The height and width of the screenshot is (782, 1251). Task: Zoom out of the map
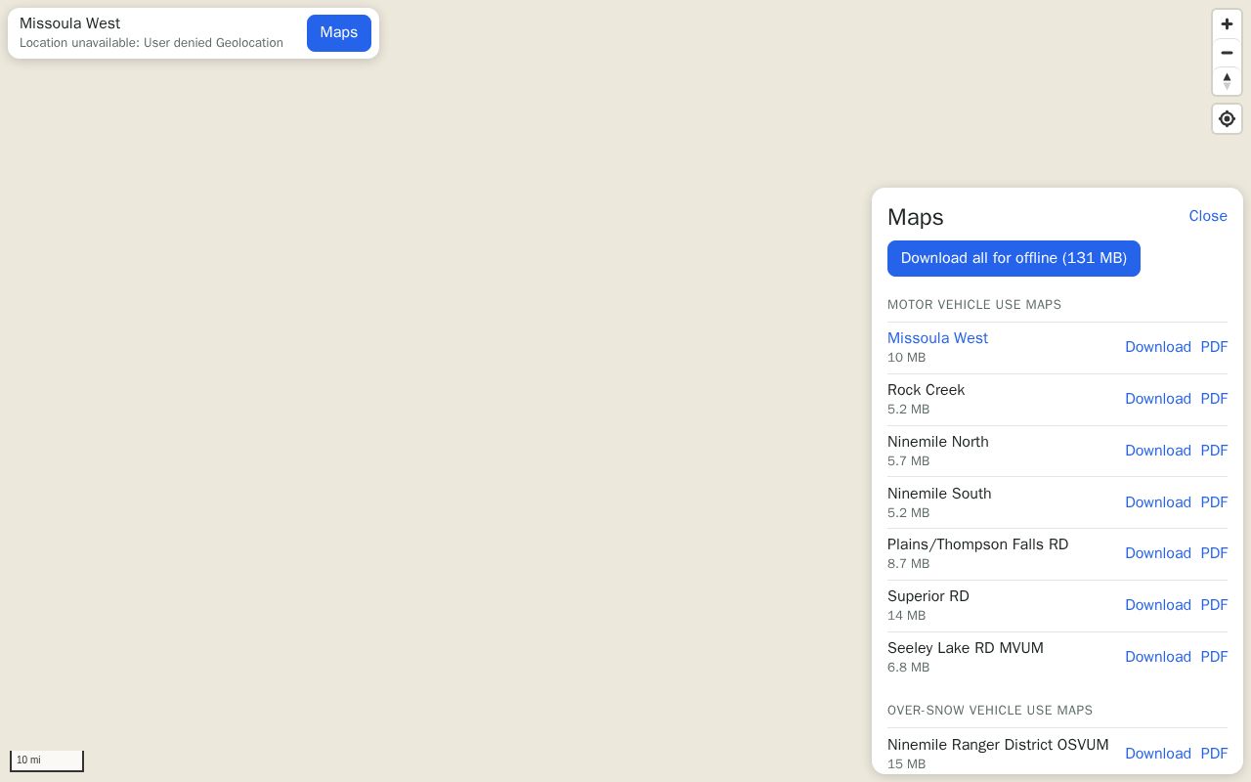pyautogui.click(x=1227, y=53)
